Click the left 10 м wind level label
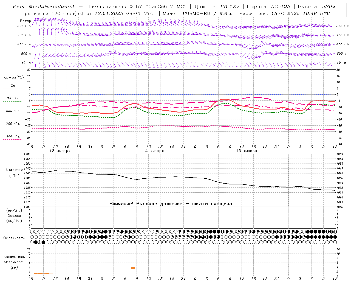Image resolution: width=351 pixels, height=281 pixels. (26, 63)
